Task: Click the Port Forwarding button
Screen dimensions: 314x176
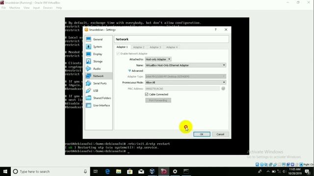Action: pos(158,100)
